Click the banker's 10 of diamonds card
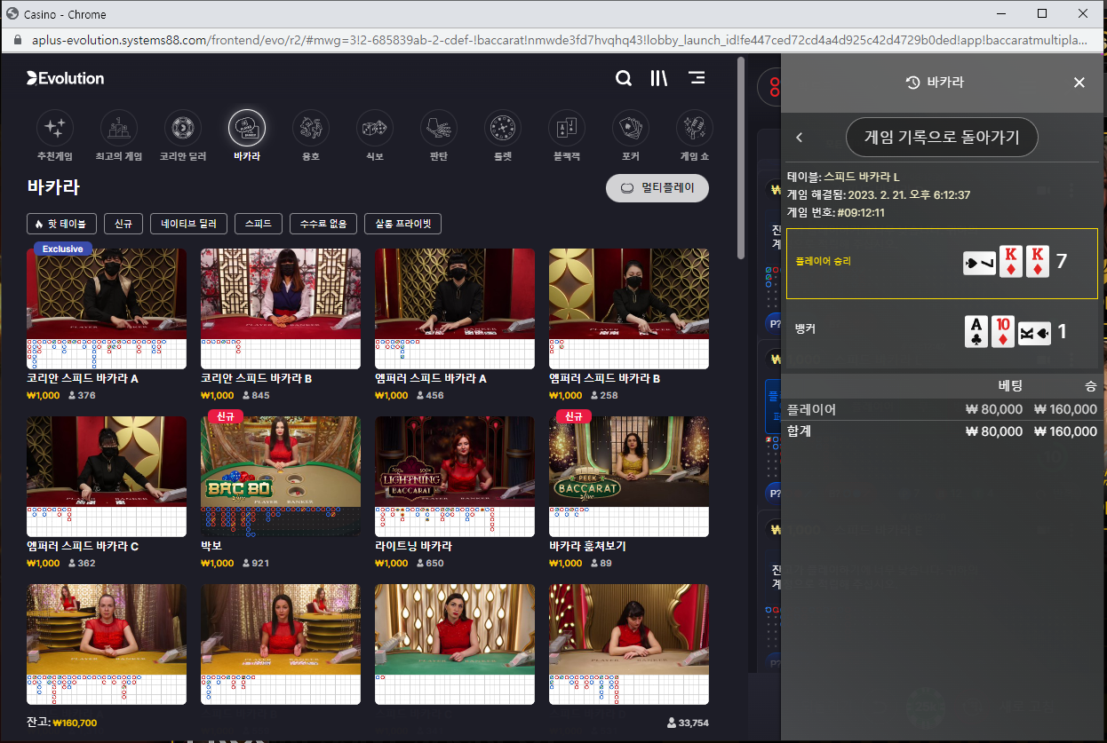 tap(1003, 331)
